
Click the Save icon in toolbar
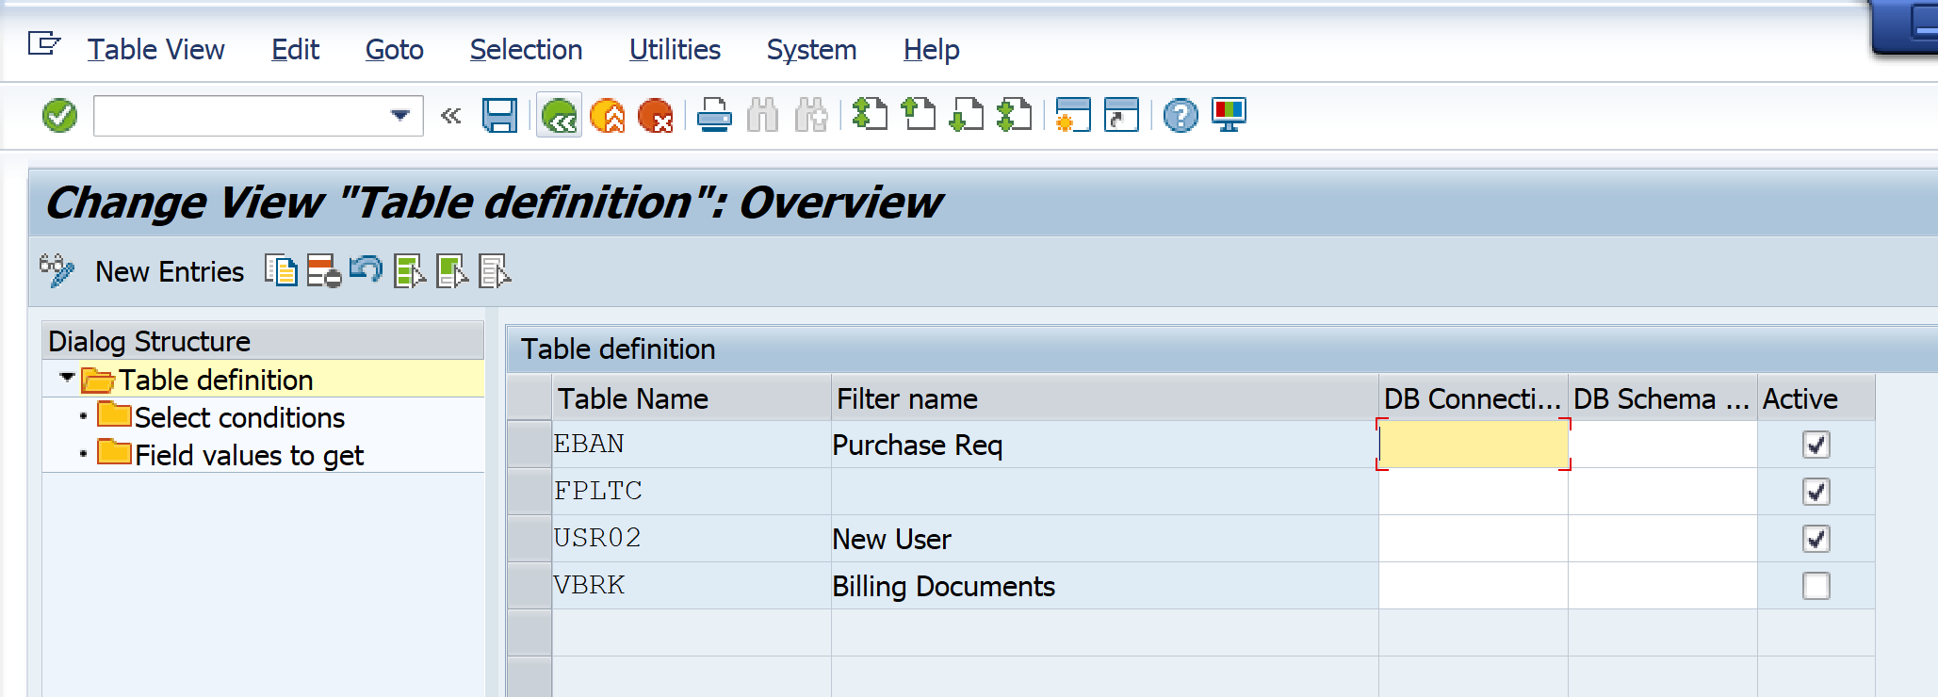(x=499, y=116)
